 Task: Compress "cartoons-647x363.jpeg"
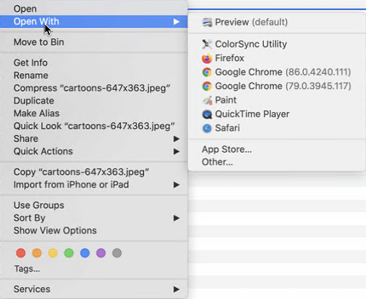(x=94, y=88)
